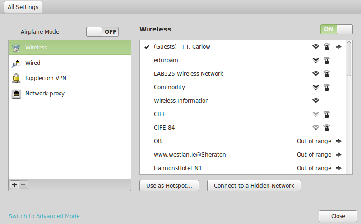
Task: Click the Network proxy icon
Action: tap(16, 94)
